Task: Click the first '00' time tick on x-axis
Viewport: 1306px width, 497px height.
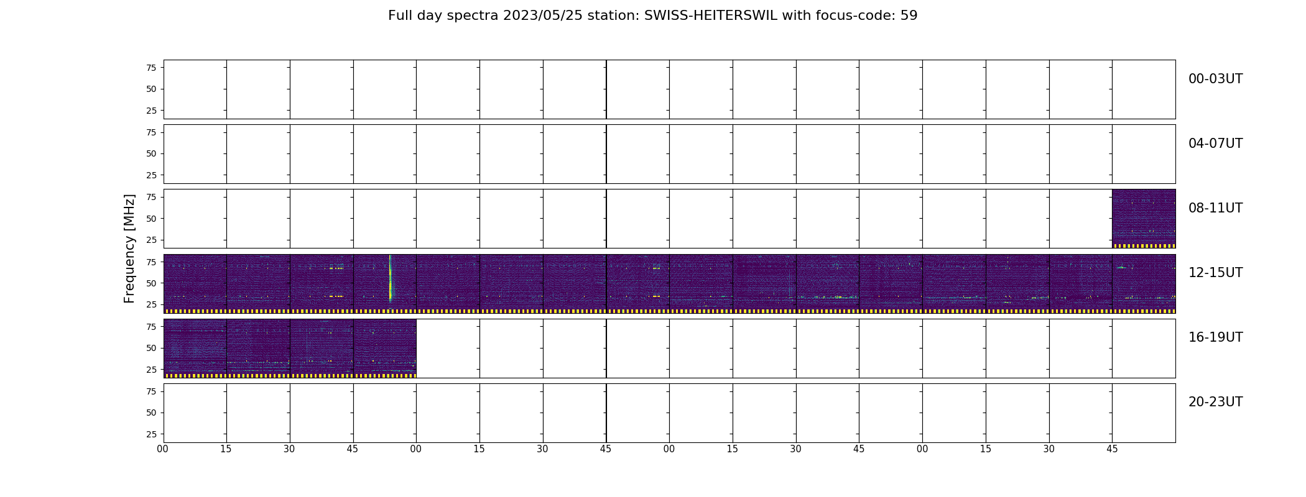Action: click(x=163, y=449)
